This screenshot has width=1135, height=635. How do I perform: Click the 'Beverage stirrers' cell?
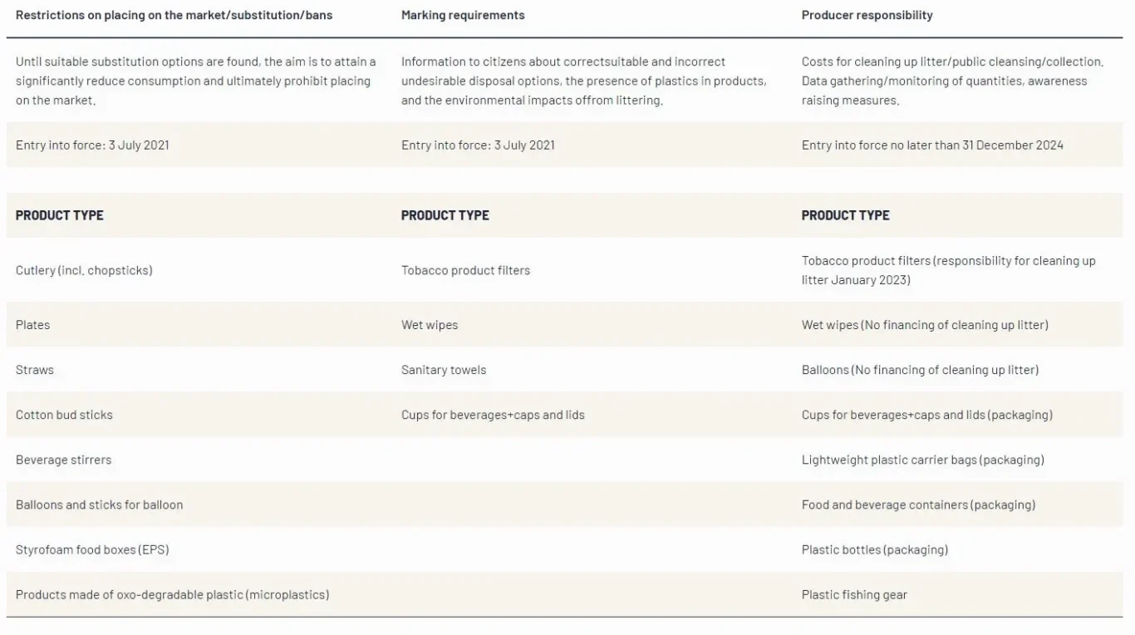point(63,460)
